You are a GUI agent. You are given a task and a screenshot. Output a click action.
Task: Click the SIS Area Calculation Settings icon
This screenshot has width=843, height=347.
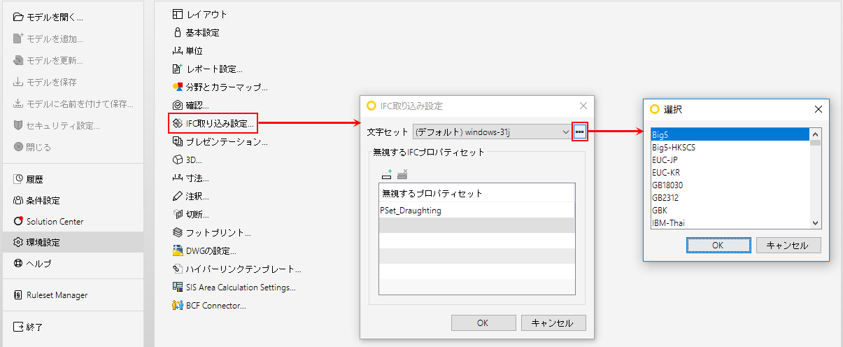tap(178, 287)
